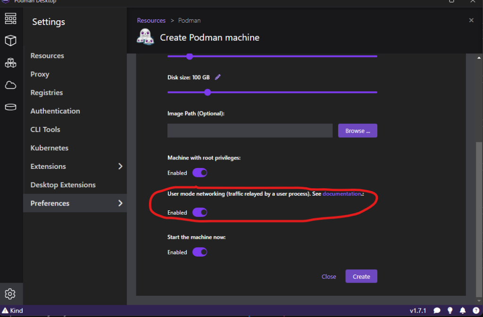Open the Containers view icon
This screenshot has height=317, width=483.
coord(11,41)
